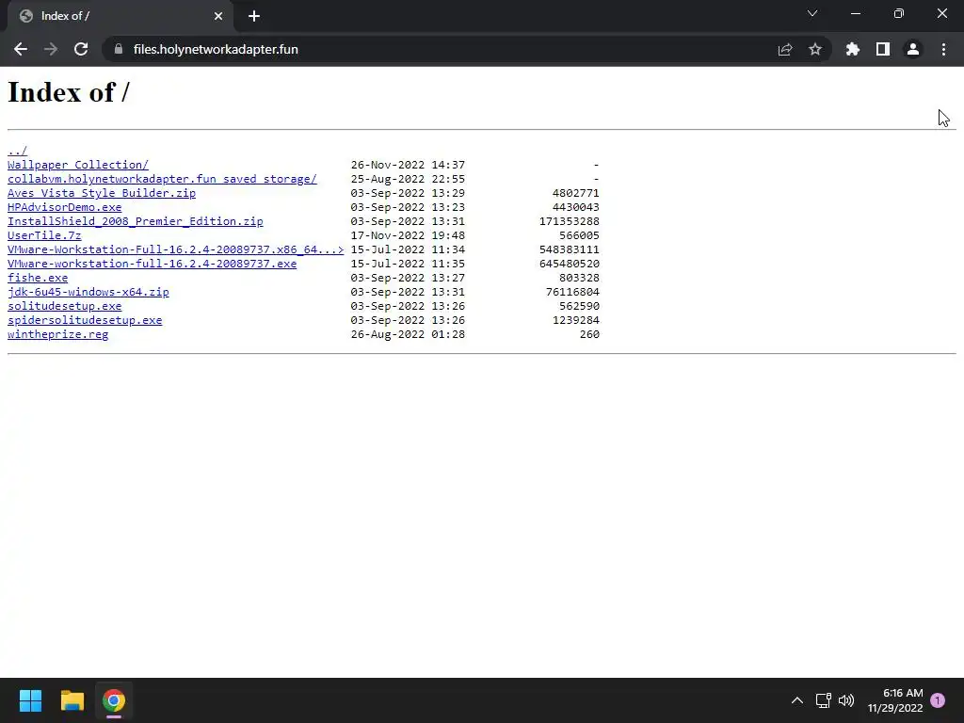Click the file size 803328
The width and height of the screenshot is (964, 723).
point(579,278)
